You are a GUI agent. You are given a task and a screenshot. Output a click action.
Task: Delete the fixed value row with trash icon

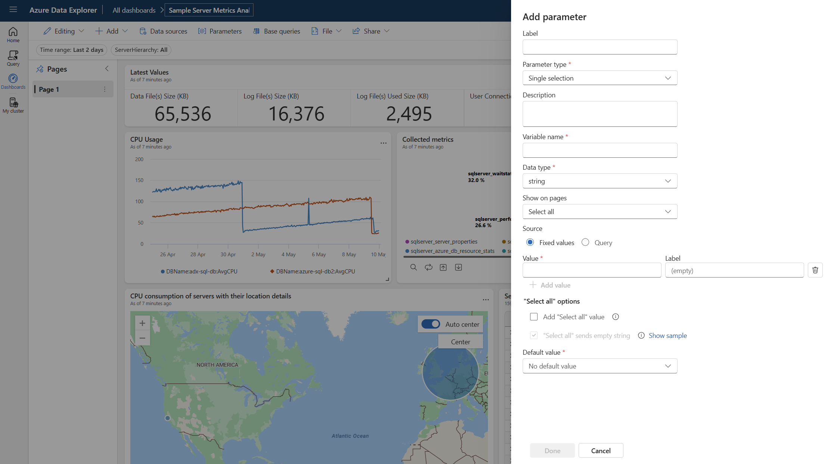click(815, 270)
